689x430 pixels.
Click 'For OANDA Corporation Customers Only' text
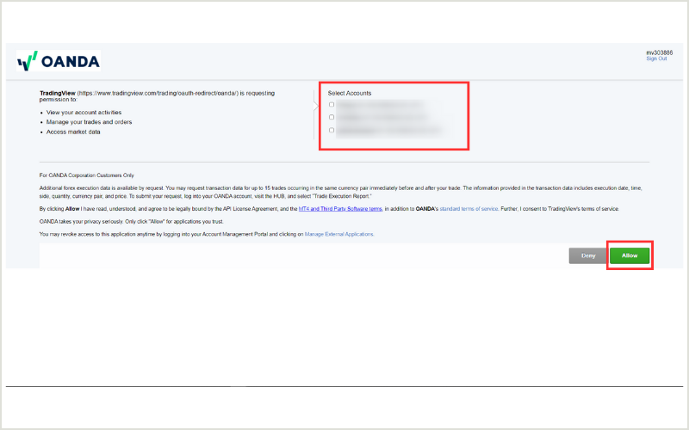coord(87,175)
